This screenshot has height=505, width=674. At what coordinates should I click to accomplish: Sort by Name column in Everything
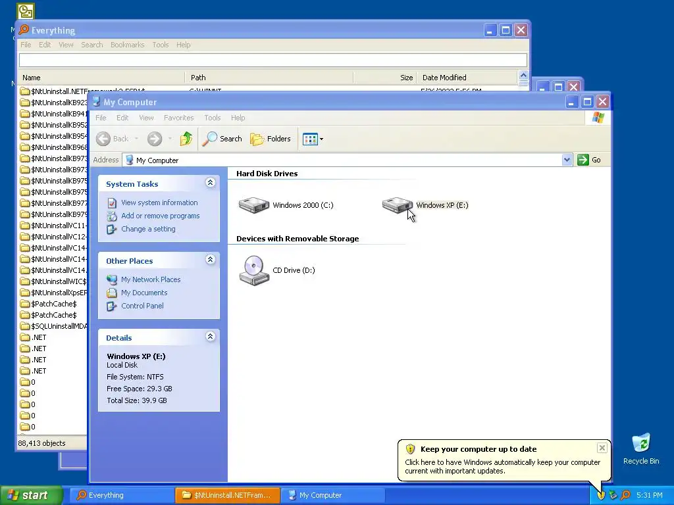[x=101, y=78]
